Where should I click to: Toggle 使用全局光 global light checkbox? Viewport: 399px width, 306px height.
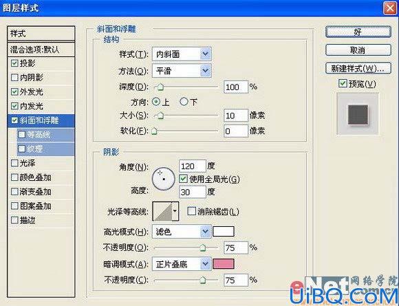(x=183, y=179)
